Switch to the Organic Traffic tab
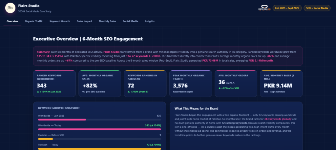Viewport: 336px width, 150px height. coord(34,21)
